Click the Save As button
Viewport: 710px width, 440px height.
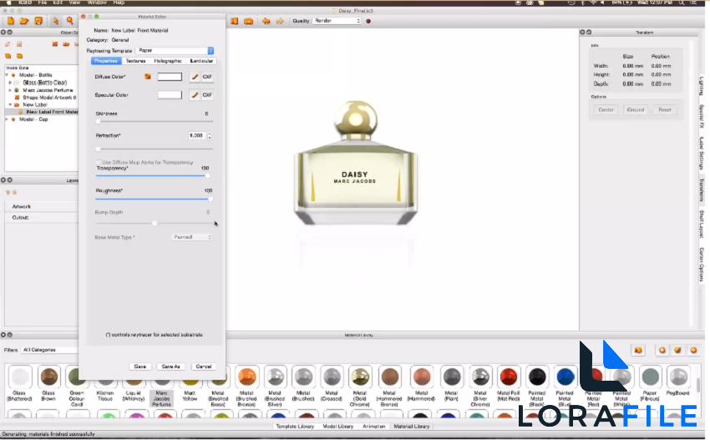170,367
